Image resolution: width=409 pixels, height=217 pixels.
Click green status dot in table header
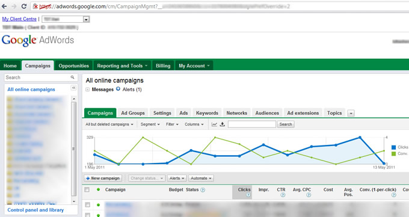[98, 189]
